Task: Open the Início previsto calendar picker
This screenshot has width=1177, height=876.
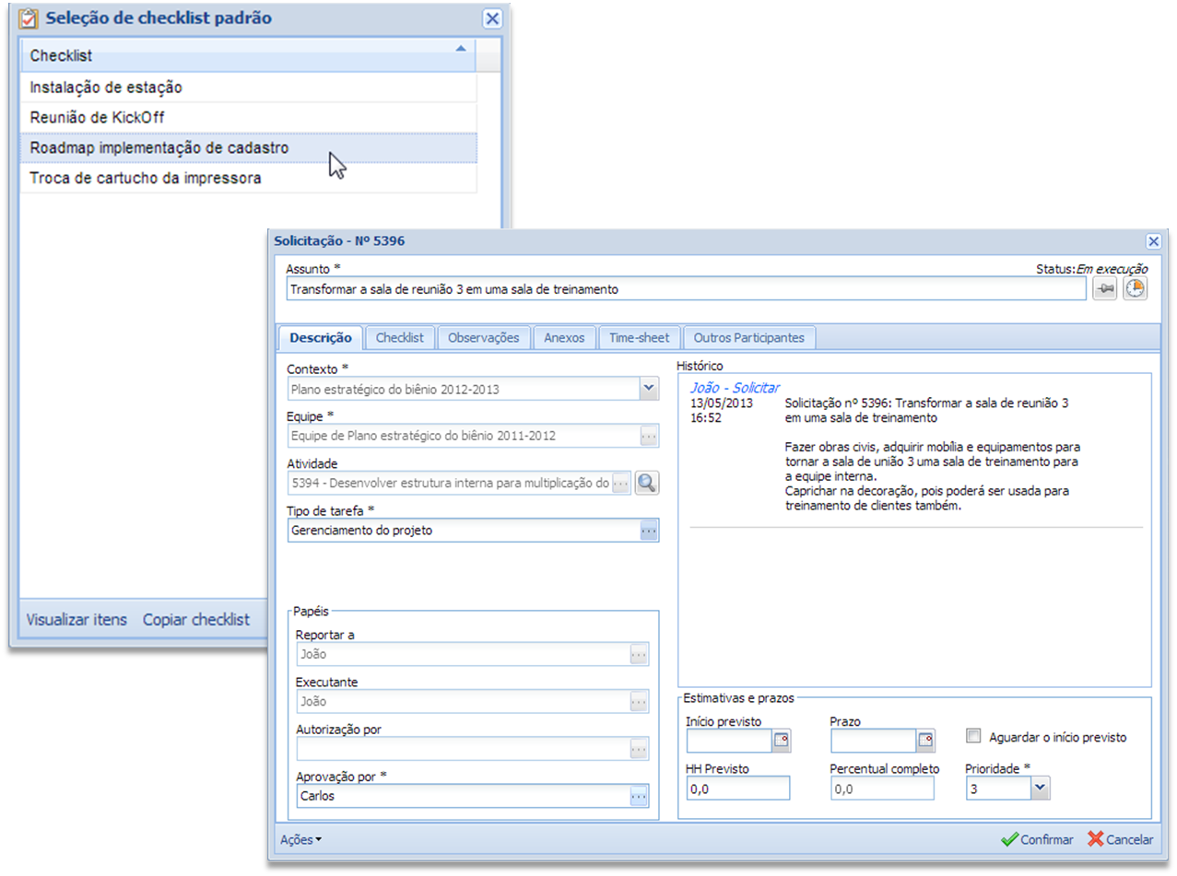Action: click(x=781, y=740)
